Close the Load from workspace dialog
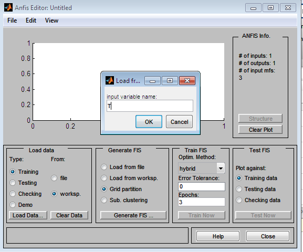The height and width of the screenshot is (252, 303). (187, 80)
